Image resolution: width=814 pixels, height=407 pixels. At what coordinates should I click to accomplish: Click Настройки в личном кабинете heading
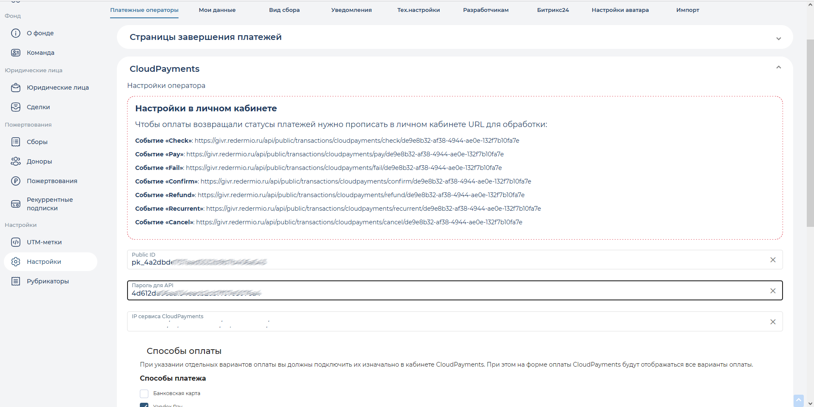tap(206, 108)
